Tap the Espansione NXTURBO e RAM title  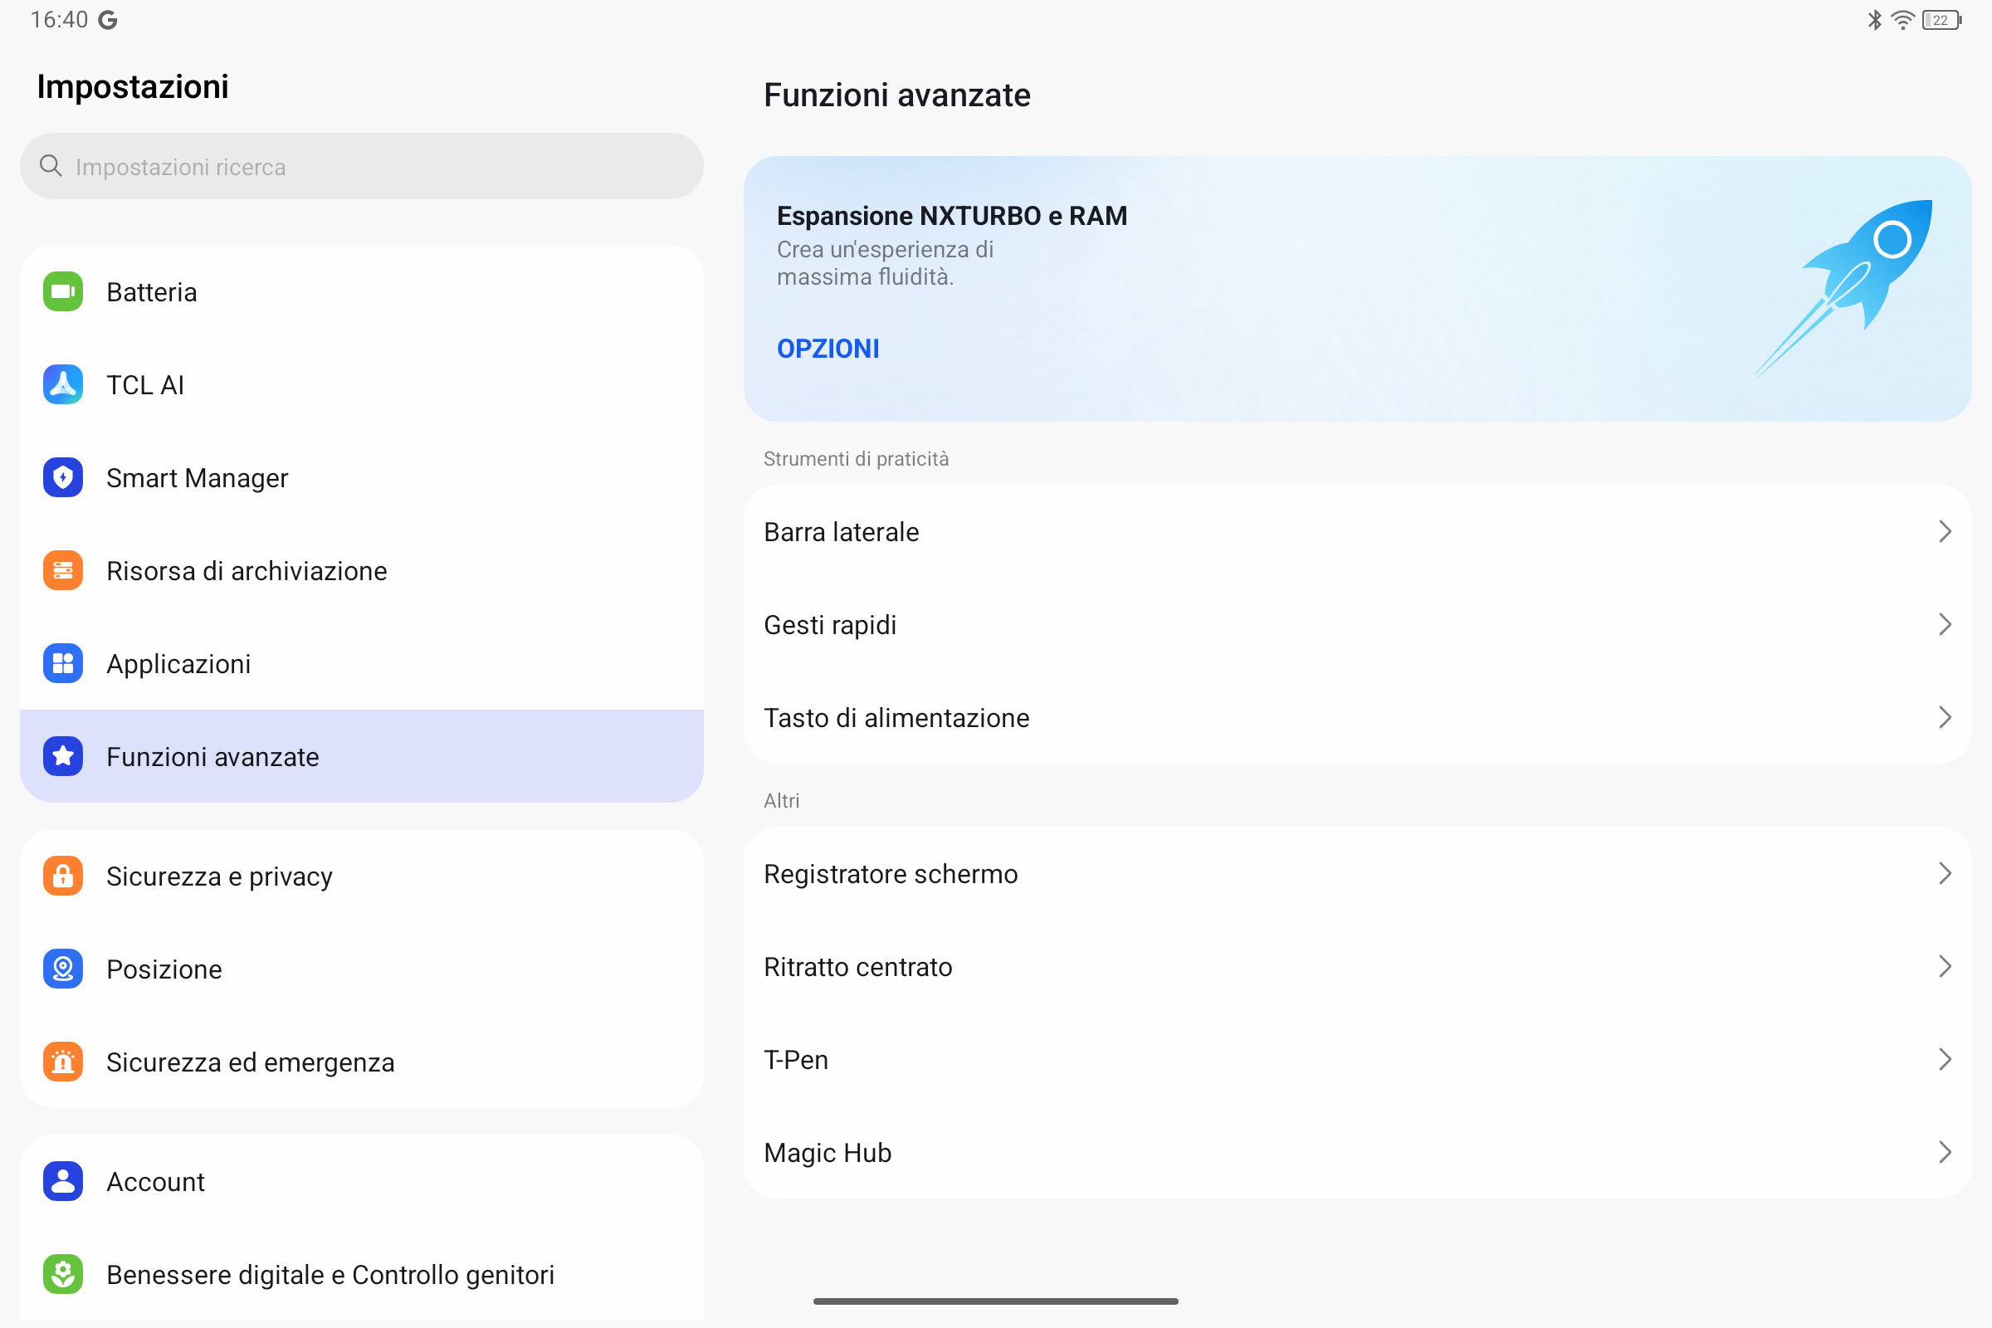click(x=952, y=216)
